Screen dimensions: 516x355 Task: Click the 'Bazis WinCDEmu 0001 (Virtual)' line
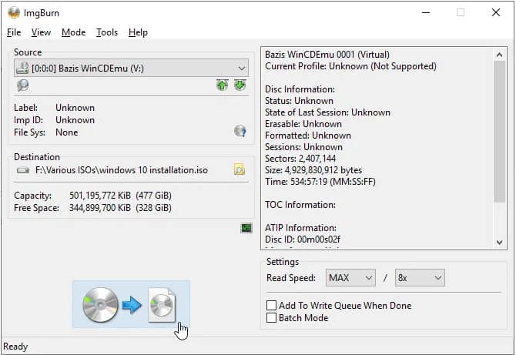coord(327,55)
